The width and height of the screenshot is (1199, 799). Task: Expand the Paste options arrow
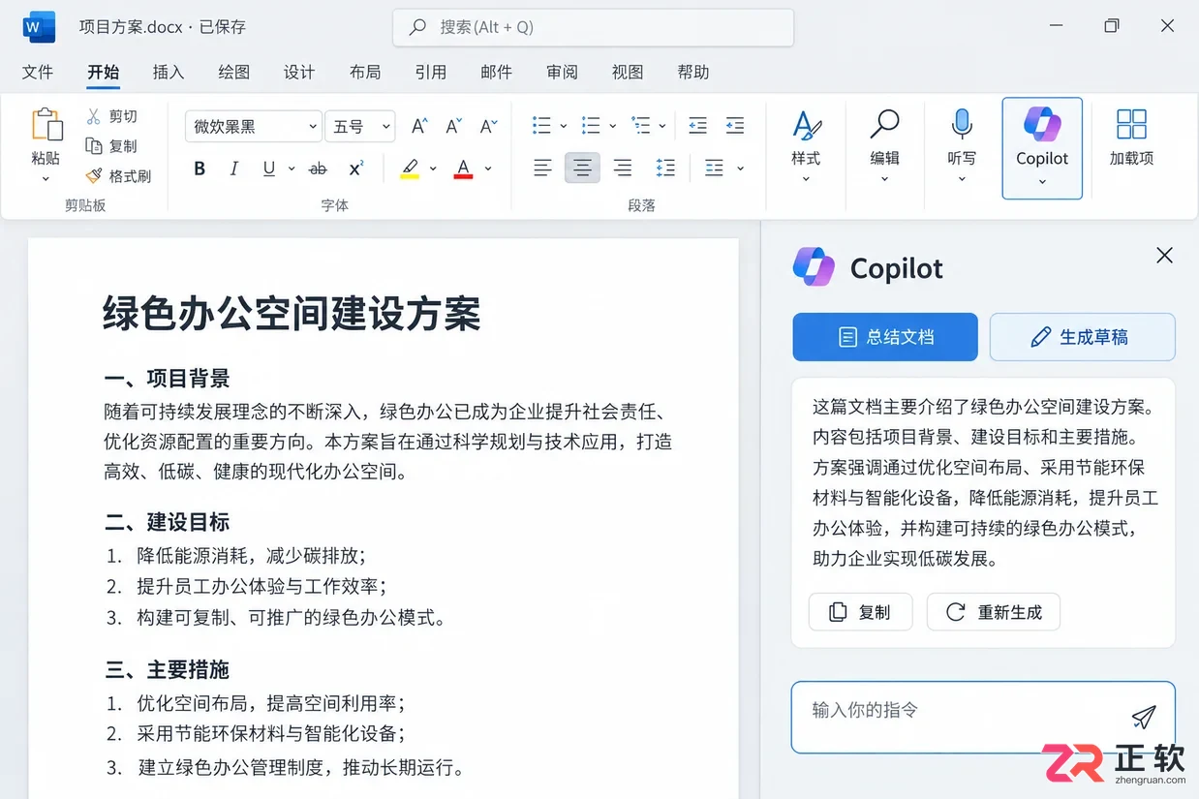click(x=46, y=179)
